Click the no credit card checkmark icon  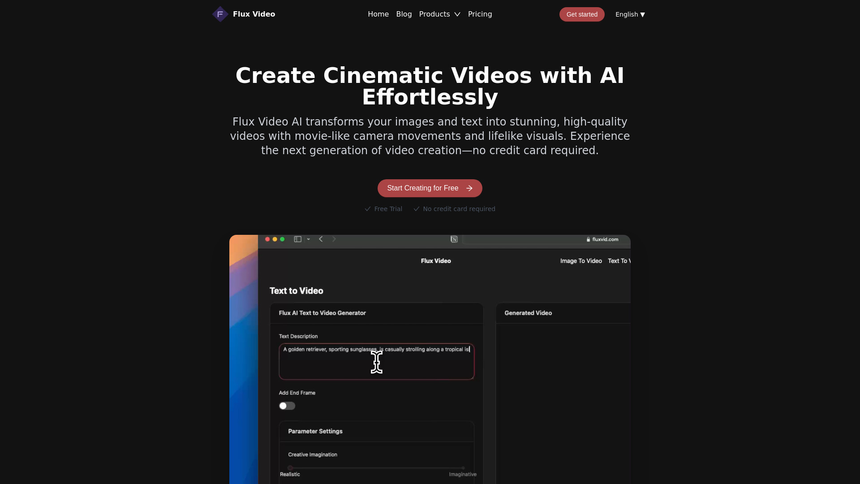click(x=417, y=208)
